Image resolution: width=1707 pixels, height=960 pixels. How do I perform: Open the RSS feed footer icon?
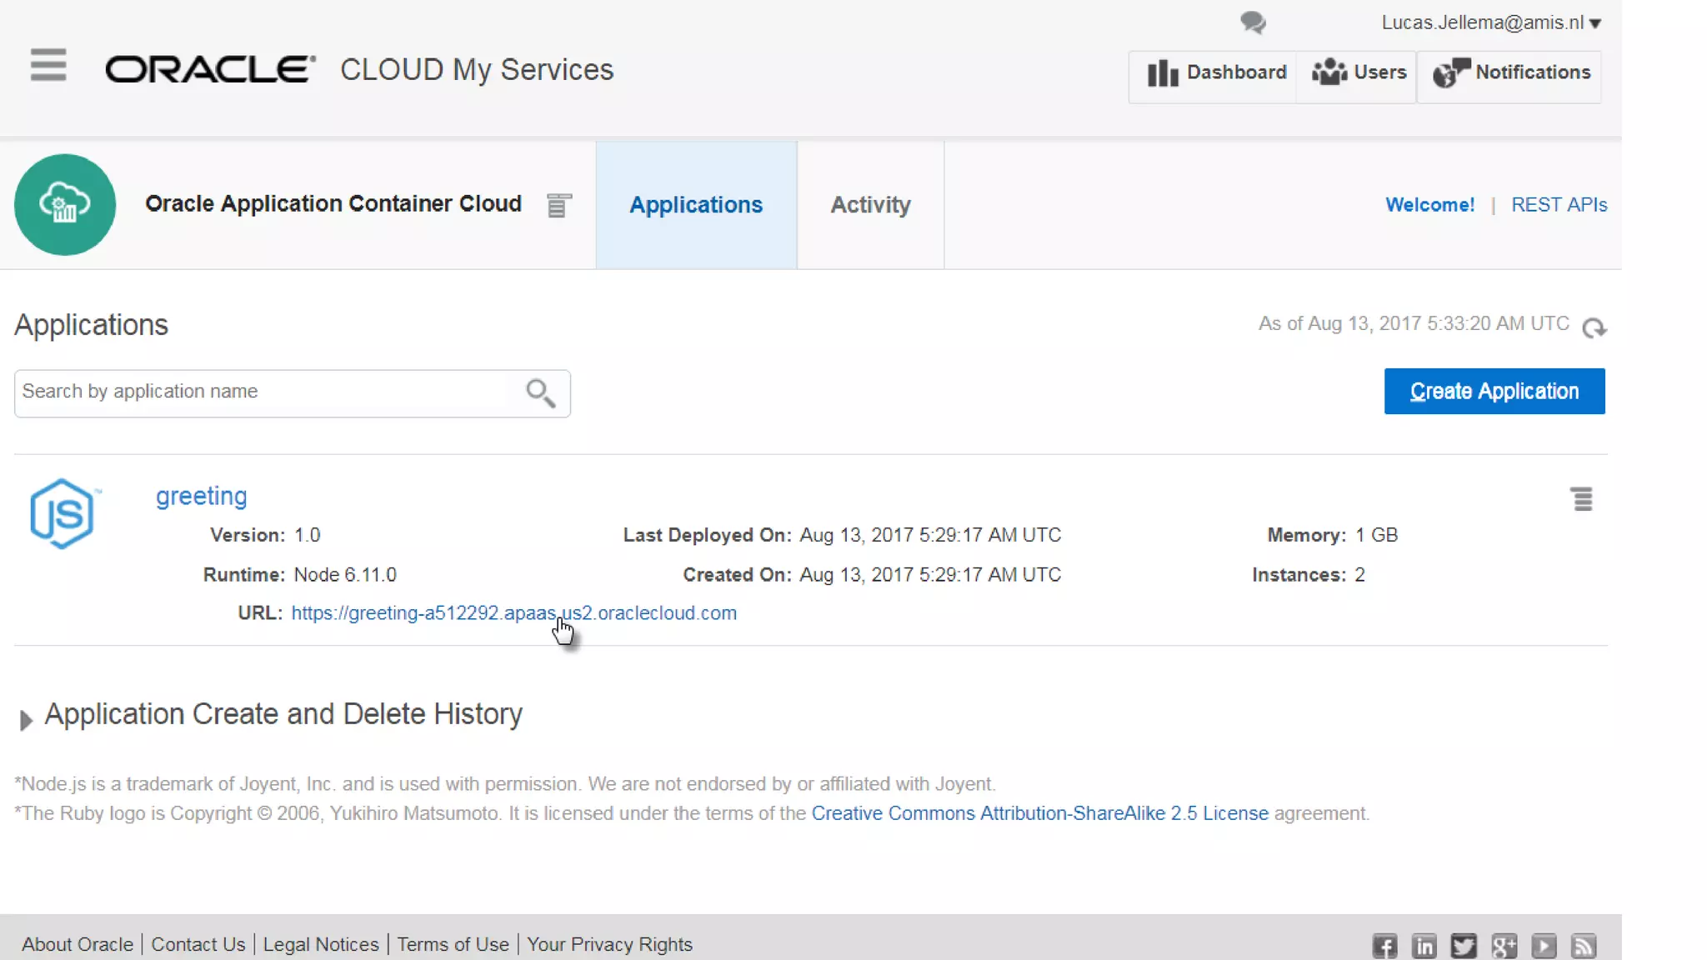tap(1583, 945)
